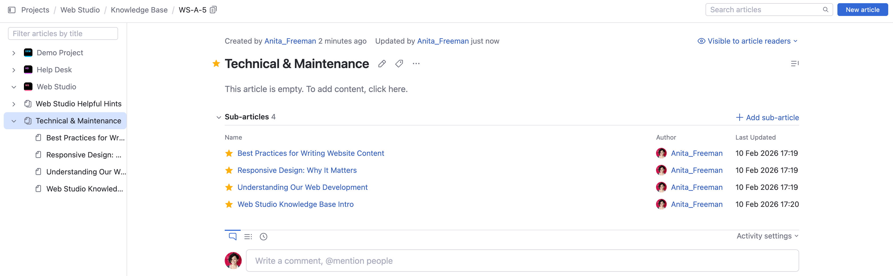
Task: Copy article ID WS-A-5 icon
Action: pyautogui.click(x=214, y=10)
